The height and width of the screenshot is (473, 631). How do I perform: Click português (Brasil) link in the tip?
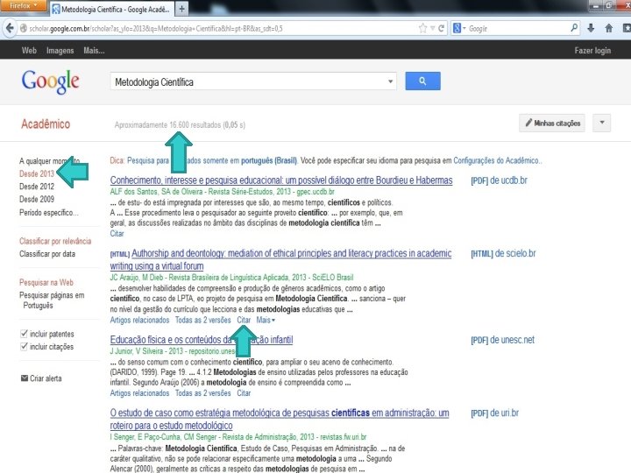(268, 160)
